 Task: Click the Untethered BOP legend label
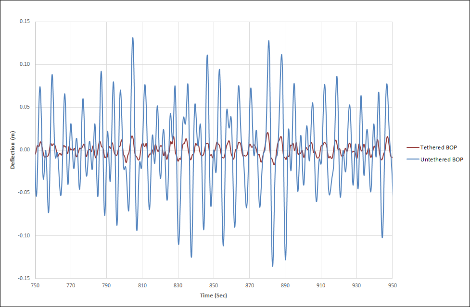tap(442, 160)
